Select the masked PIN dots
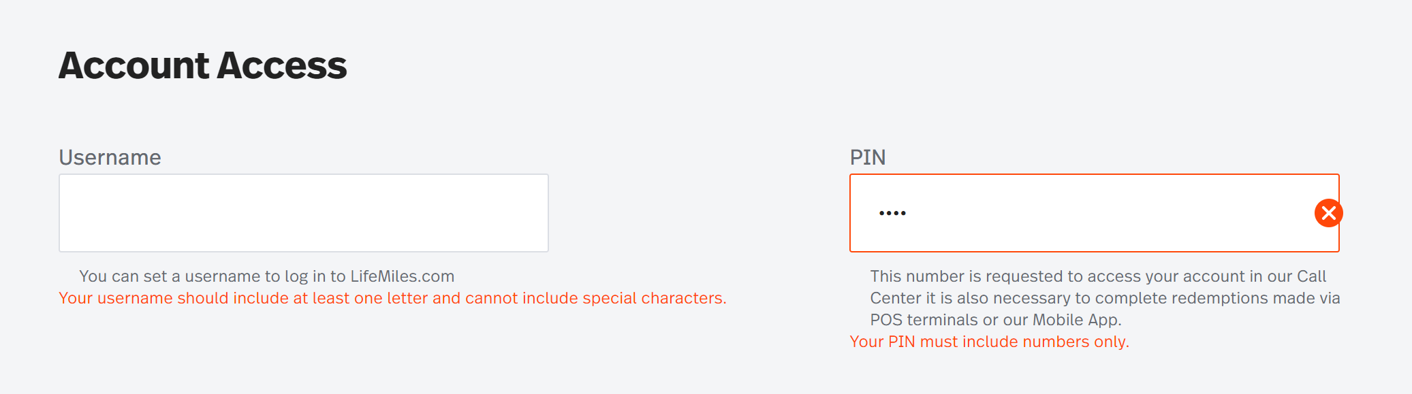This screenshot has width=1412, height=394. (892, 213)
